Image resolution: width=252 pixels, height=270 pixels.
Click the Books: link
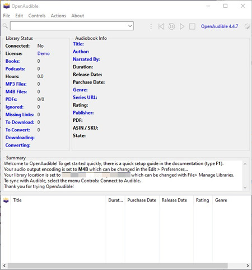12,61
